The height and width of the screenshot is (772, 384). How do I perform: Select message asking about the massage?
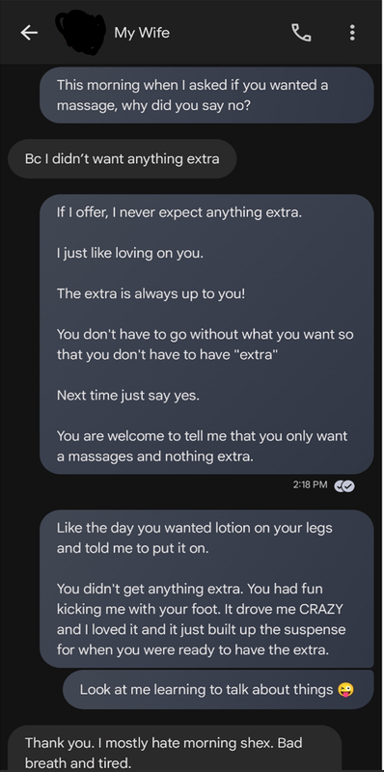click(x=206, y=95)
